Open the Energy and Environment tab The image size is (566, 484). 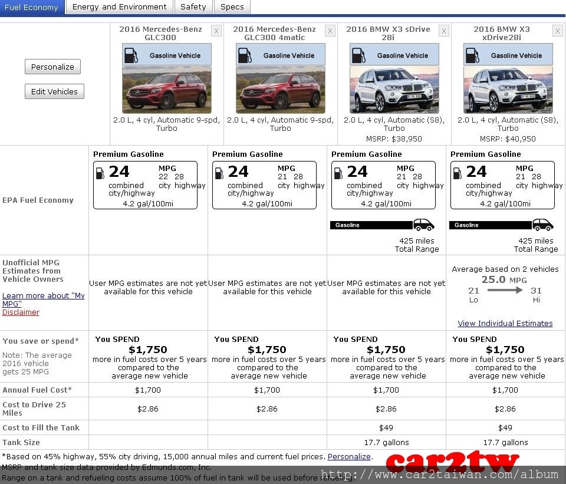tap(120, 7)
